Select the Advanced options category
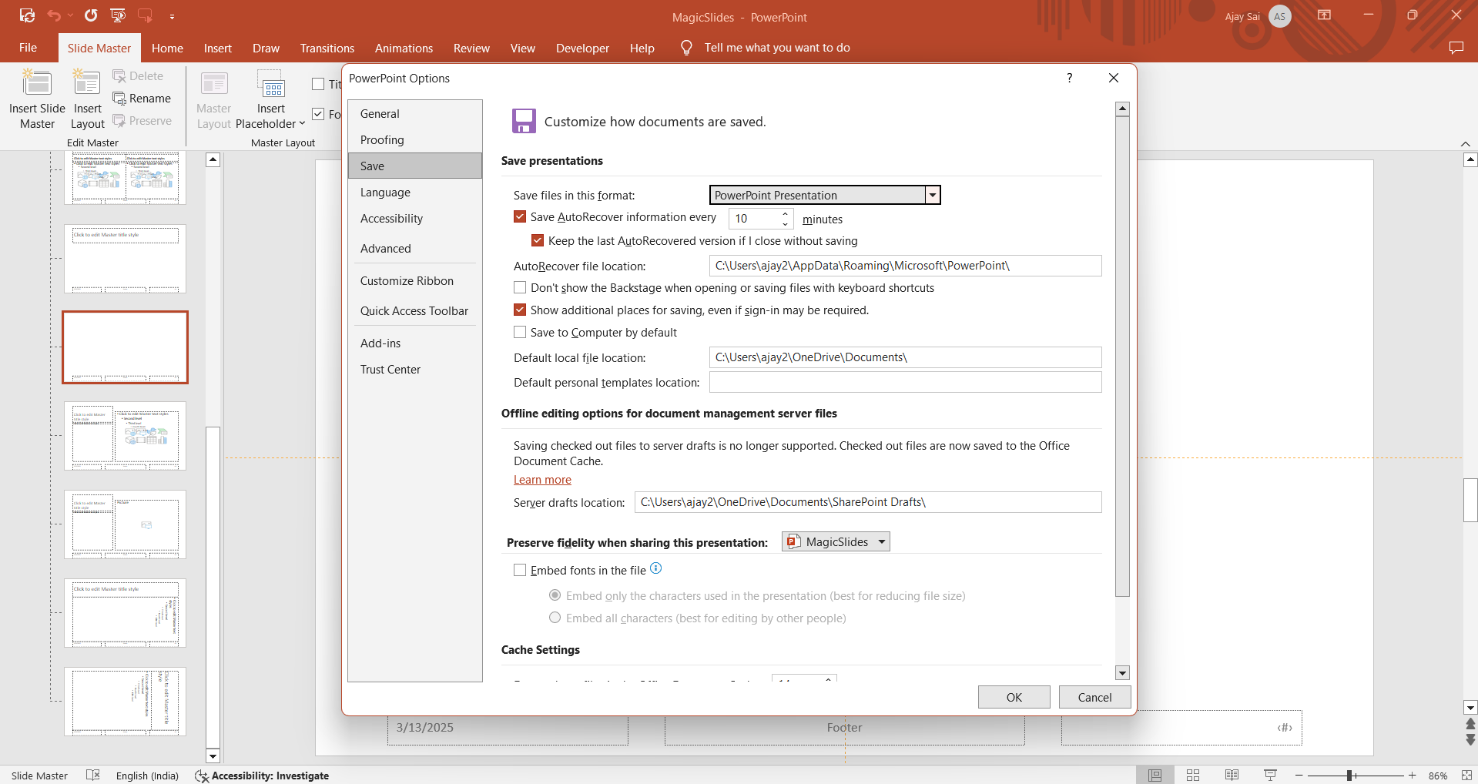This screenshot has height=784, width=1478. click(x=385, y=249)
